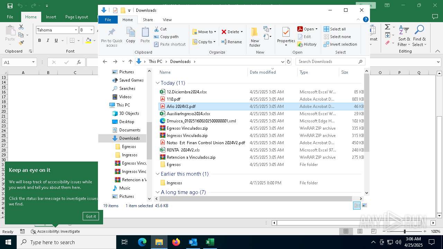The image size is (443, 249).
Task: Open Excel Page Layout tab
Action: tap(76, 17)
